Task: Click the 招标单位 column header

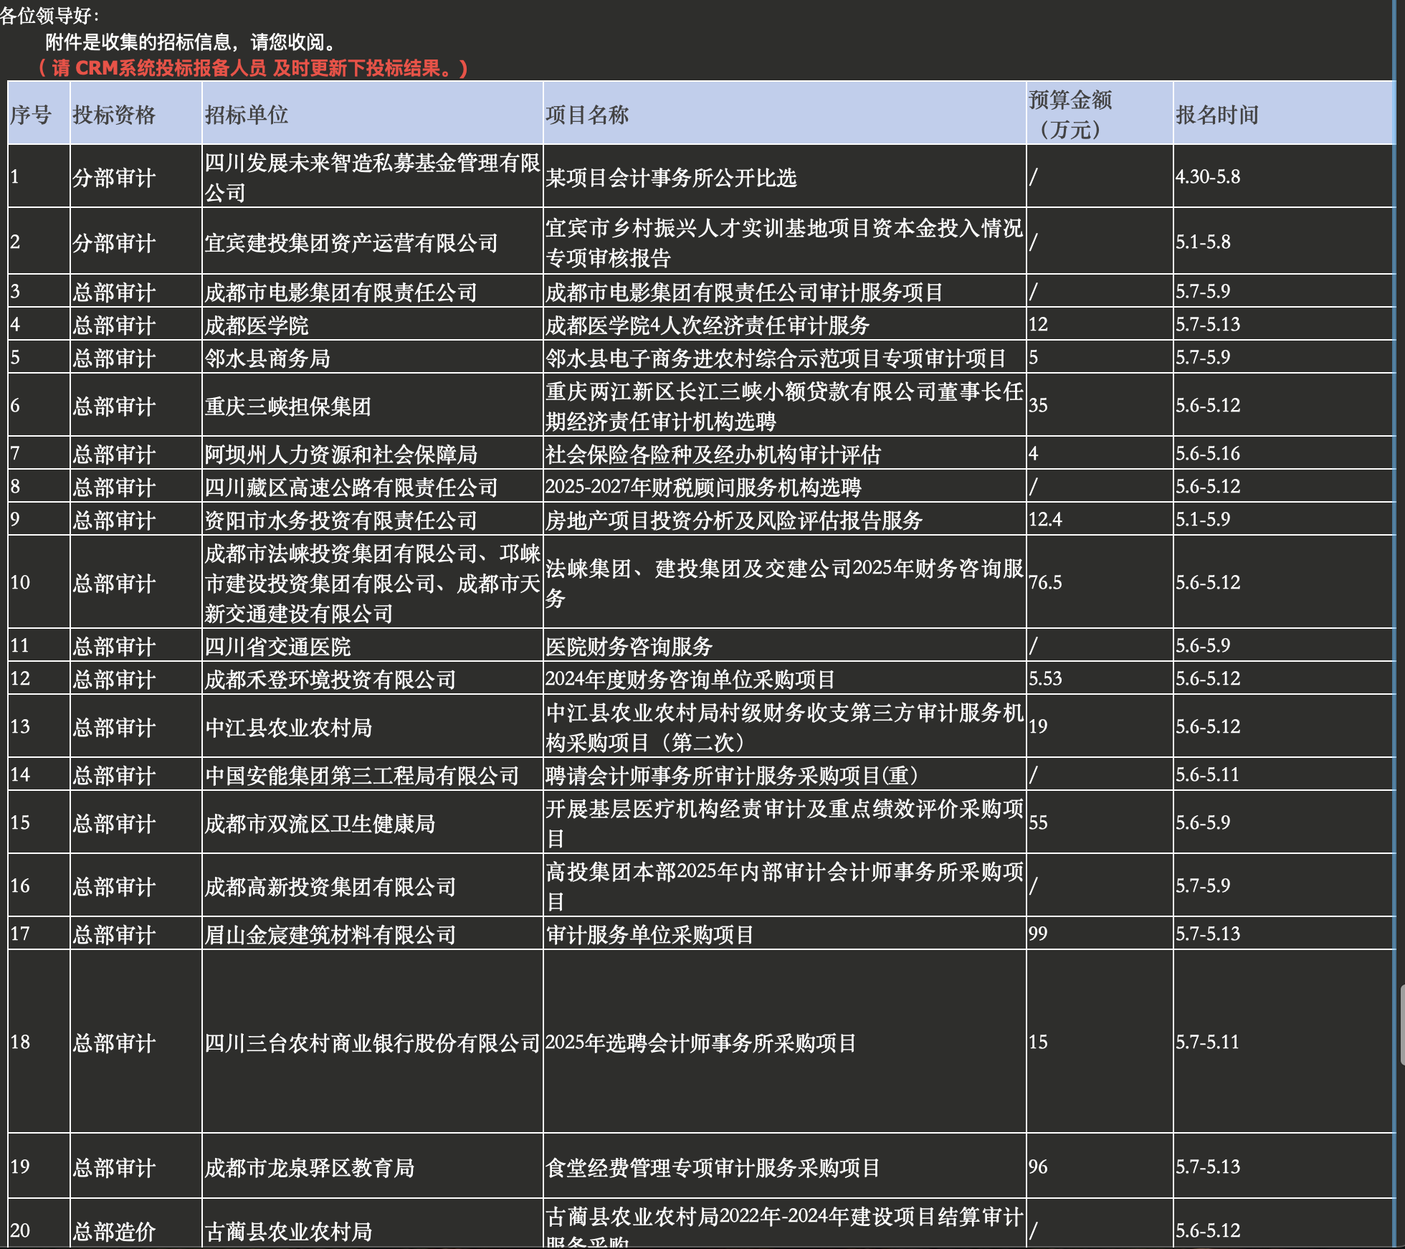Action: 373,113
